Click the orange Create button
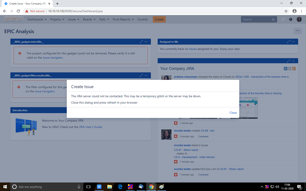Viewport: 306px width, 191px height. click(x=159, y=19)
